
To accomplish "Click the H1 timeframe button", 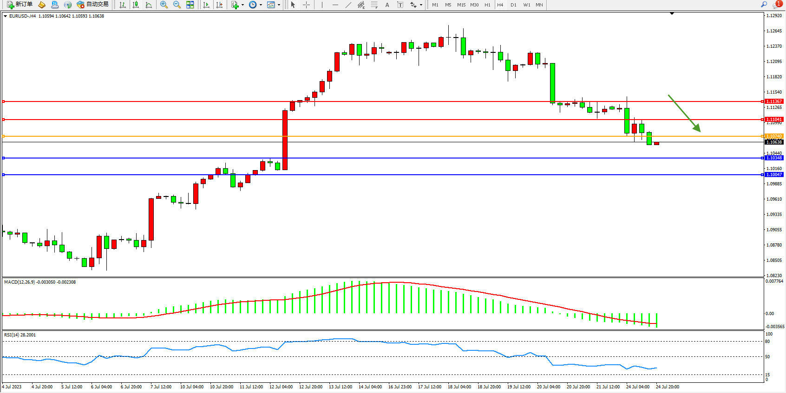I will point(487,5).
